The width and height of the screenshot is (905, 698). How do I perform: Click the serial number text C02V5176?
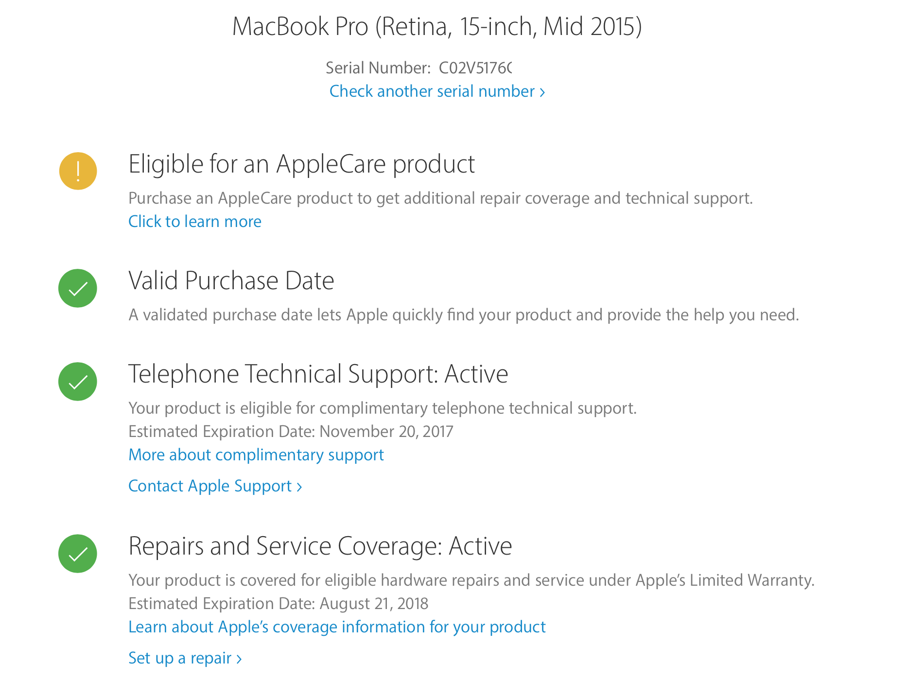[474, 68]
